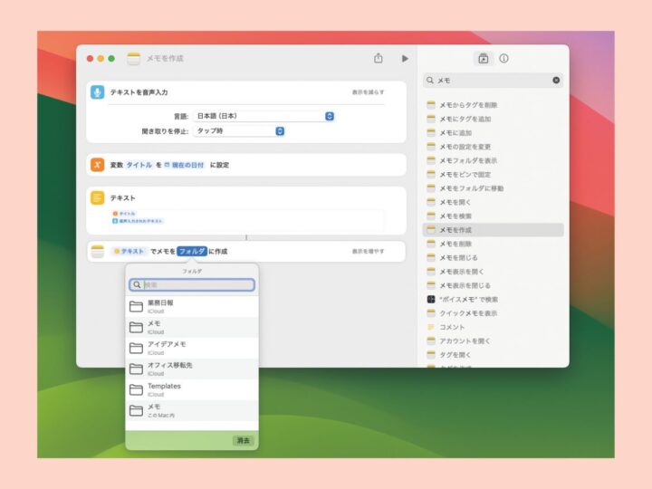Image resolution: width=652 pixels, height=489 pixels.
Task: Choose the メモを削除 action
Action: (x=494, y=244)
